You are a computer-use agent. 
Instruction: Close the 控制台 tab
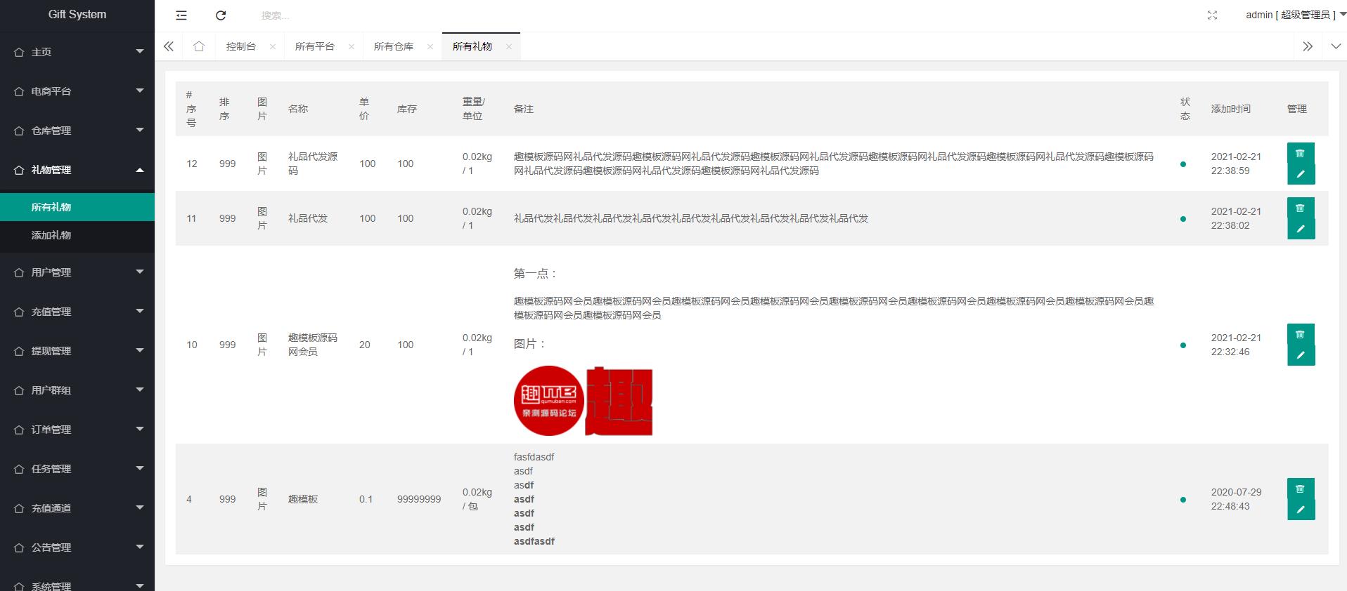click(273, 47)
